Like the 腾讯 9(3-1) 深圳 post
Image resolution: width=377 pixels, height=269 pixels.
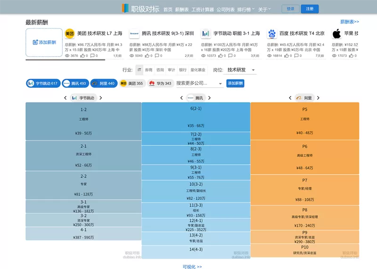(x=147, y=55)
